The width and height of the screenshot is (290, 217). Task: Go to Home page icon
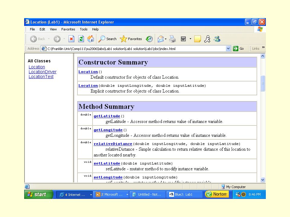[91, 39]
